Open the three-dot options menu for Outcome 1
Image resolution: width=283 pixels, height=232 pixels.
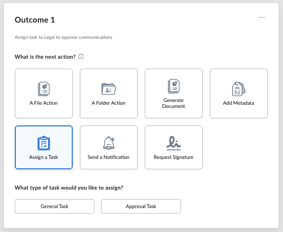(x=261, y=18)
